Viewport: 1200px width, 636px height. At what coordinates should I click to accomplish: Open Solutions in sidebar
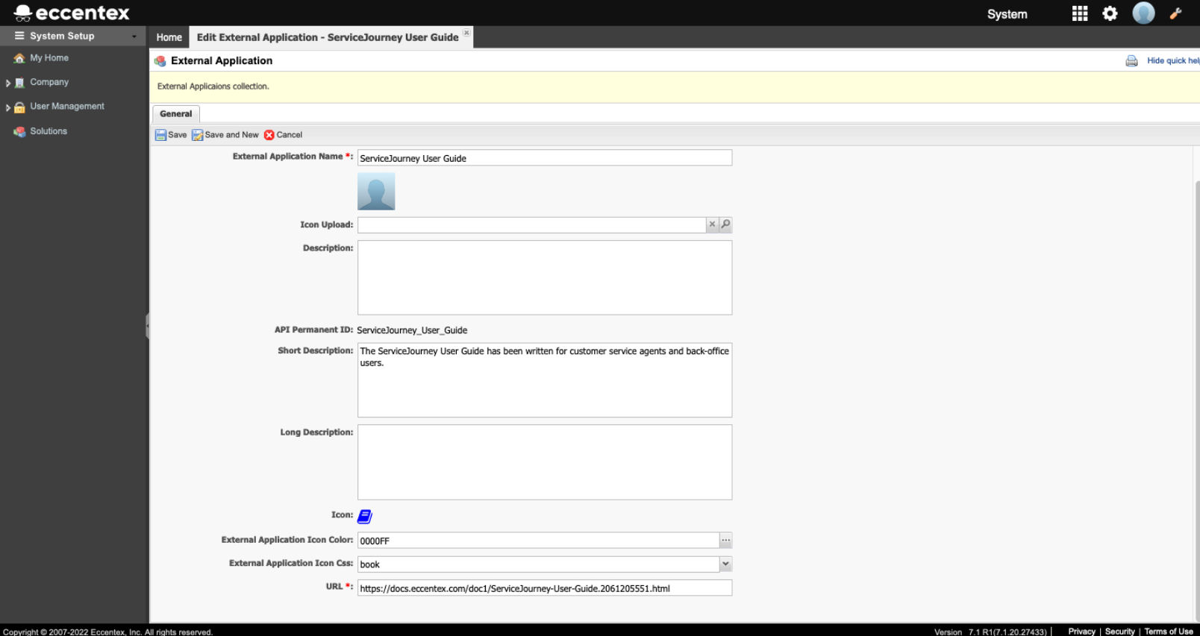[x=49, y=131]
